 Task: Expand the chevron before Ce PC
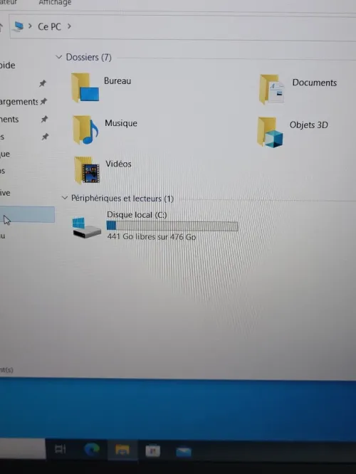pos(30,26)
